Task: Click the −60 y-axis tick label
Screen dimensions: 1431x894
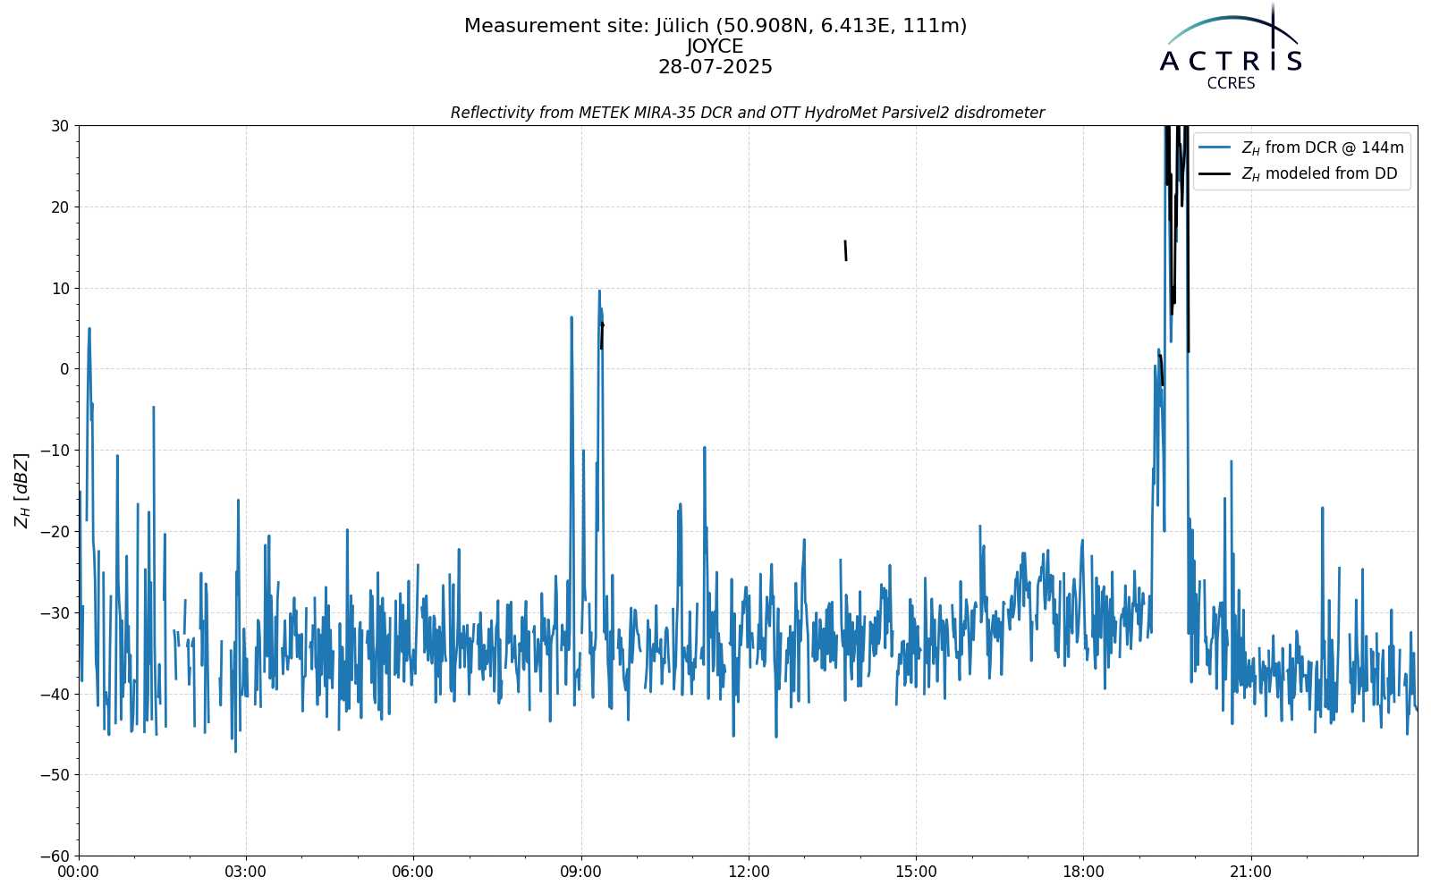Action: pos(55,856)
